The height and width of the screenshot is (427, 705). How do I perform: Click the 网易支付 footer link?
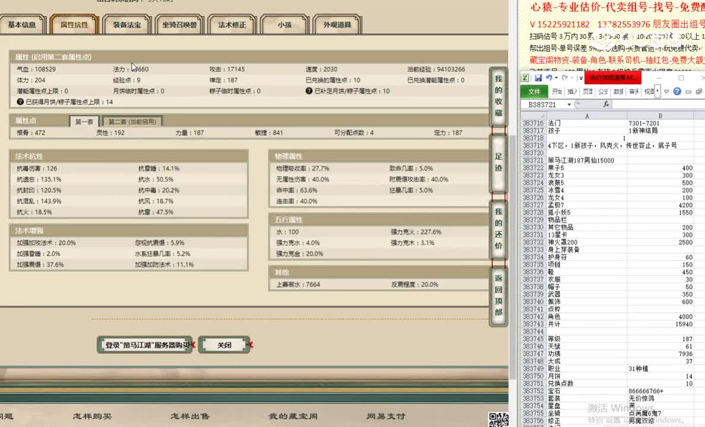(x=386, y=416)
